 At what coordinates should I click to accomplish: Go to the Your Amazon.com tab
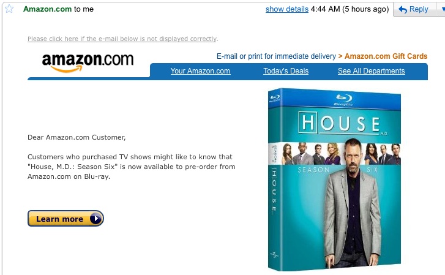[x=200, y=71]
